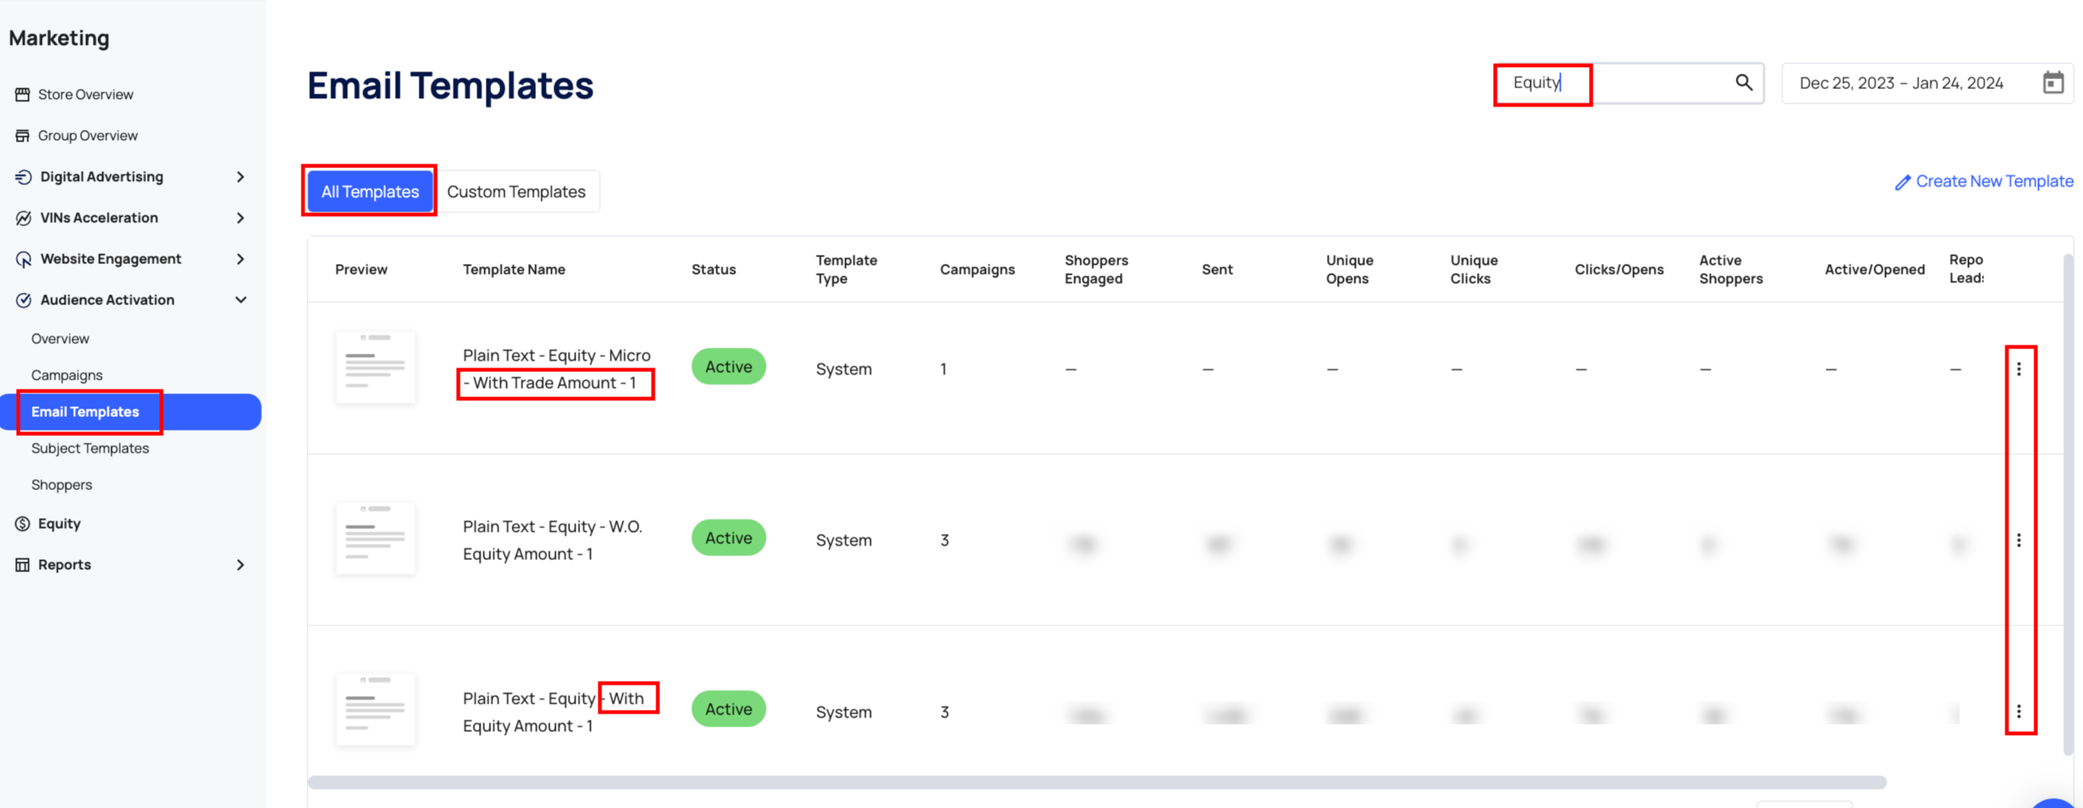Switch to the Custom Templates tab
This screenshot has width=2083, height=808.
coord(516,192)
